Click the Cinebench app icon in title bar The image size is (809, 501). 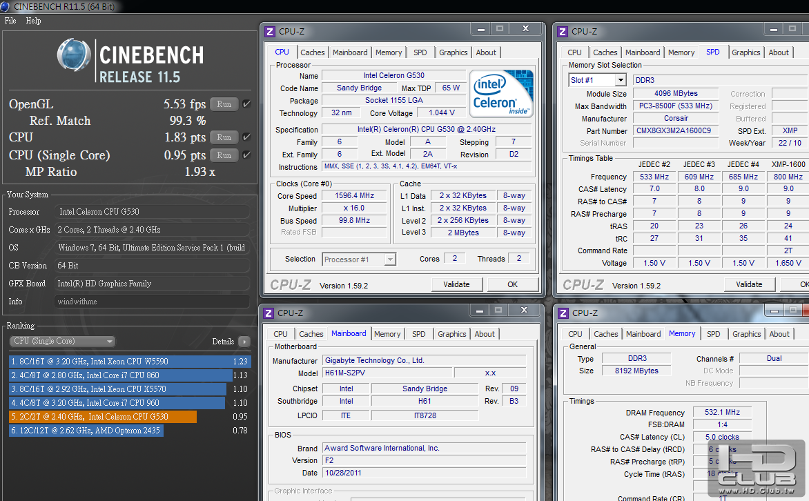5,6
